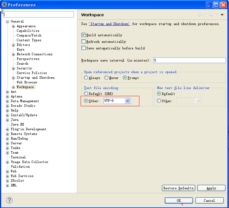229x208 pixels.
Task: Click the filter text search field
Action: coord(39,14)
